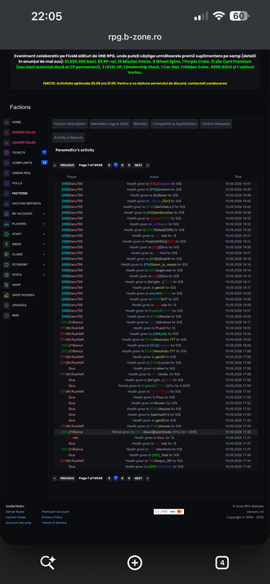
Task: Switch to Complaints & Applications tab
Action: (174, 123)
